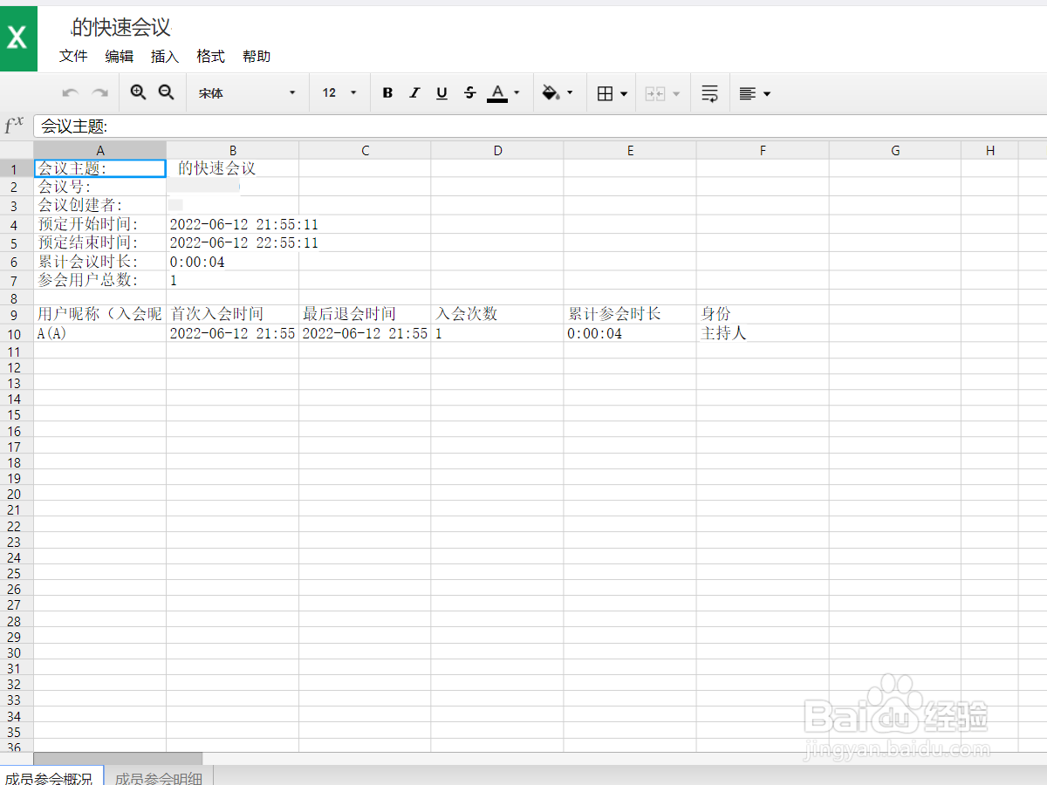Select header cell 累计参会时长

click(630, 314)
